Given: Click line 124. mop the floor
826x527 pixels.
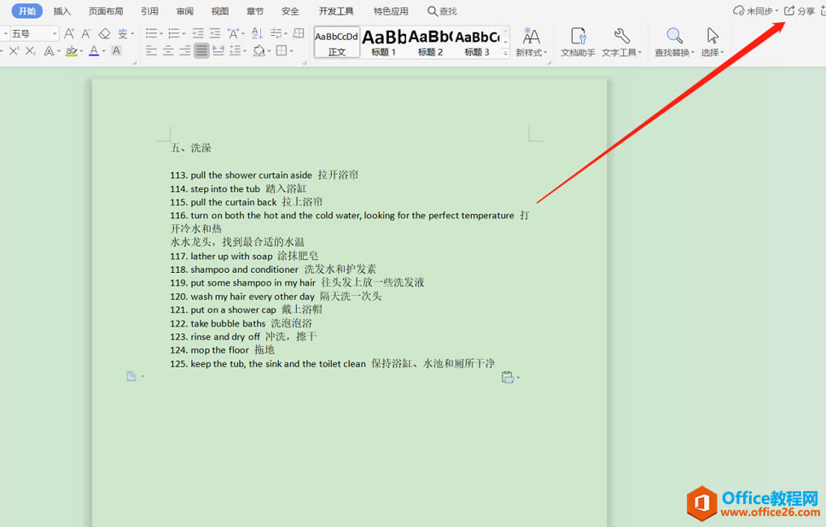Looking at the screenshot, I should click(x=223, y=350).
